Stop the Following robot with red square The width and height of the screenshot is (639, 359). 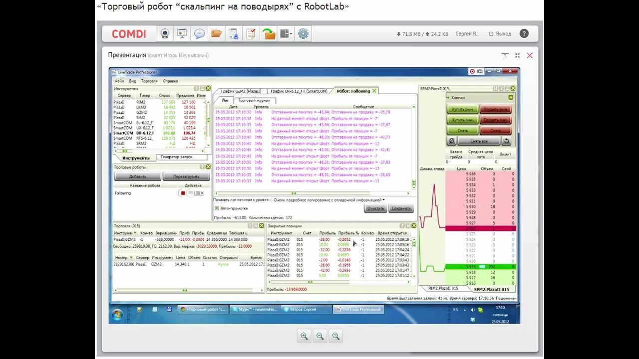coord(183,193)
